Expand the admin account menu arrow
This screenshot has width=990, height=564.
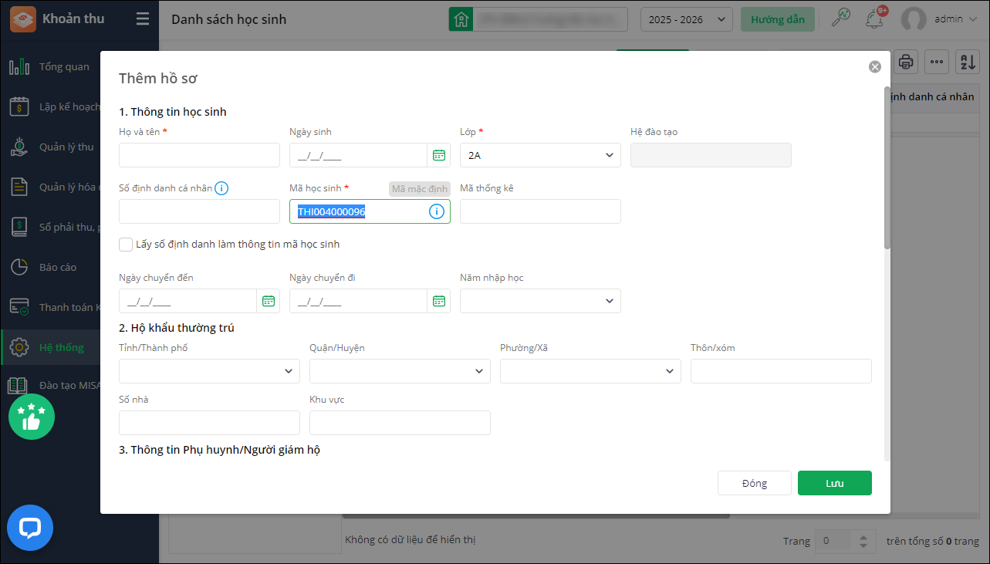pos(971,19)
